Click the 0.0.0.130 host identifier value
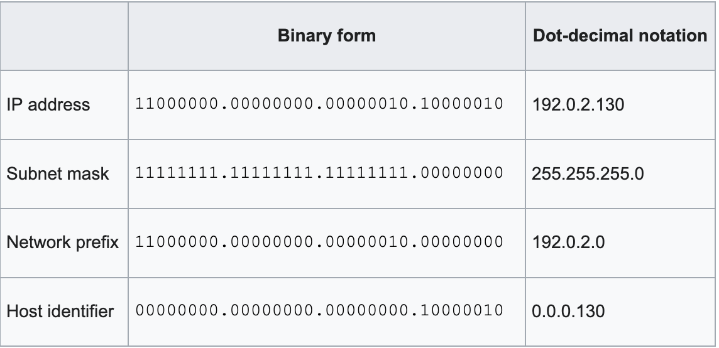The width and height of the screenshot is (719, 348). coord(568,312)
